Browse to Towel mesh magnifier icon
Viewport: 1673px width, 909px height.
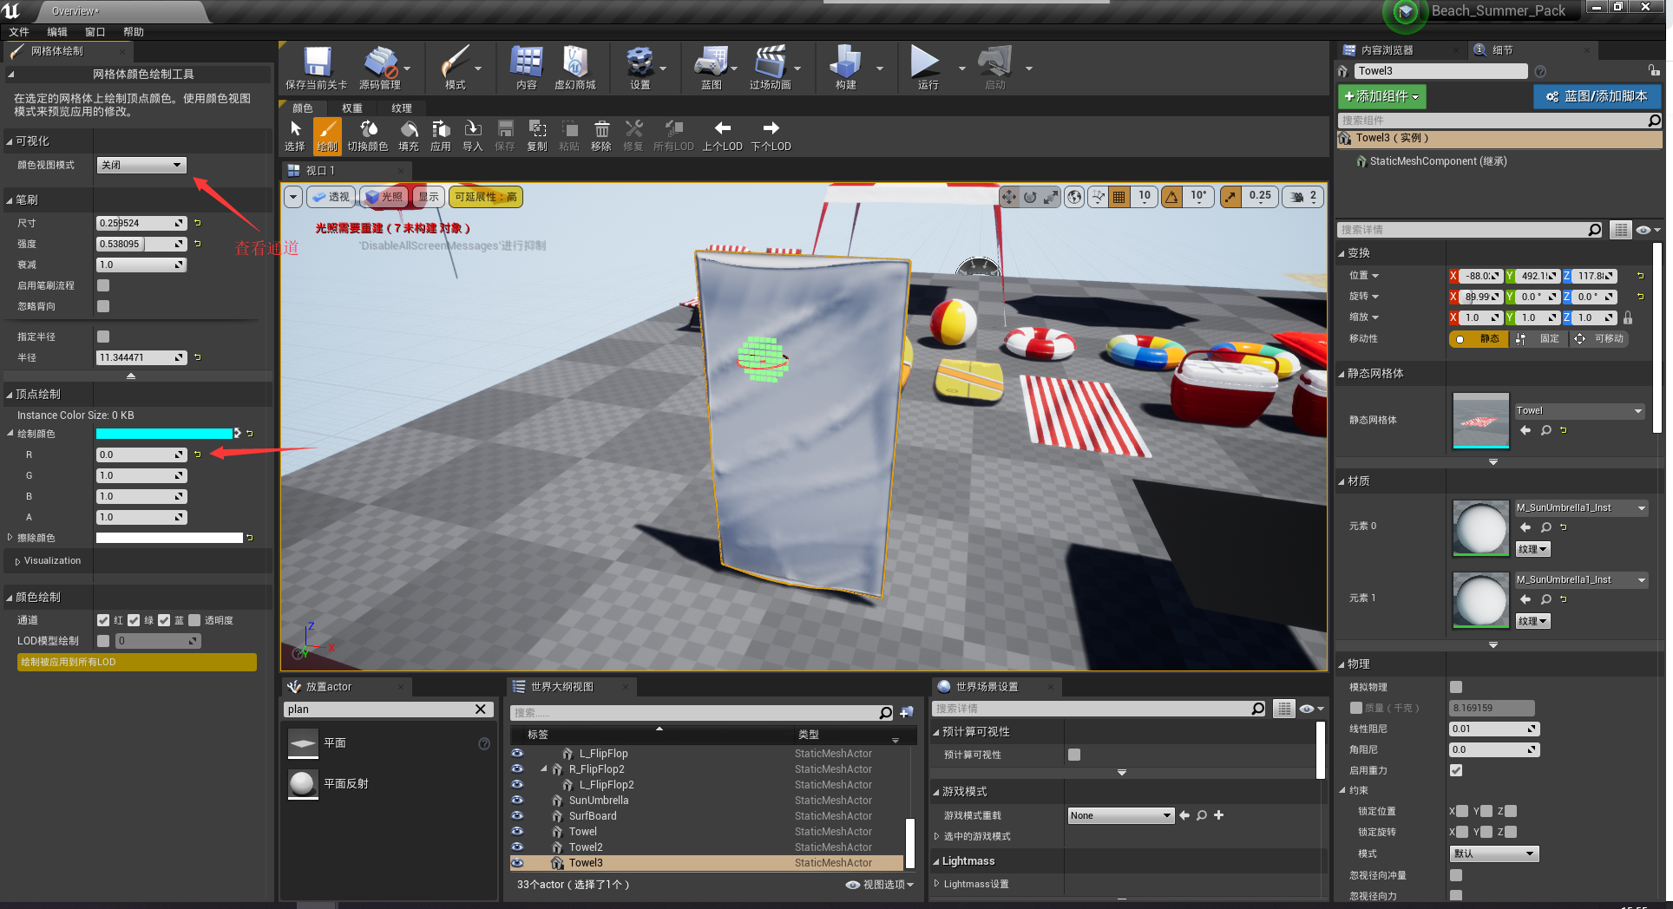coord(1545,430)
